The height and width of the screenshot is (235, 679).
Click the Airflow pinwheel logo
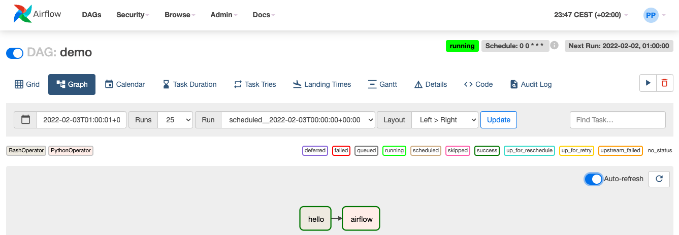click(22, 14)
